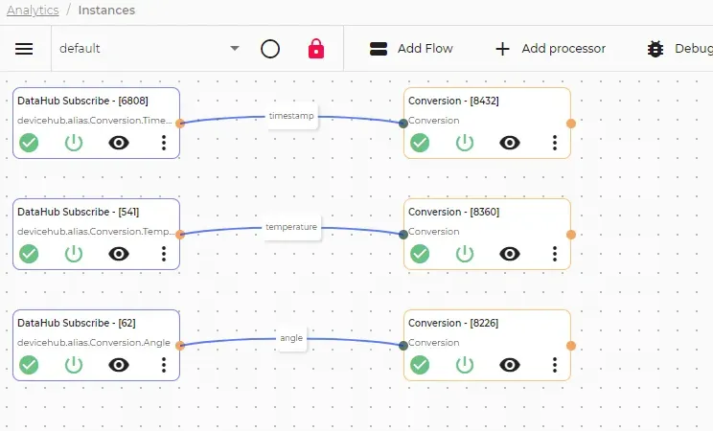The image size is (713, 431).
Task: Toggle power on Conversion [8432]
Action: pos(465,143)
